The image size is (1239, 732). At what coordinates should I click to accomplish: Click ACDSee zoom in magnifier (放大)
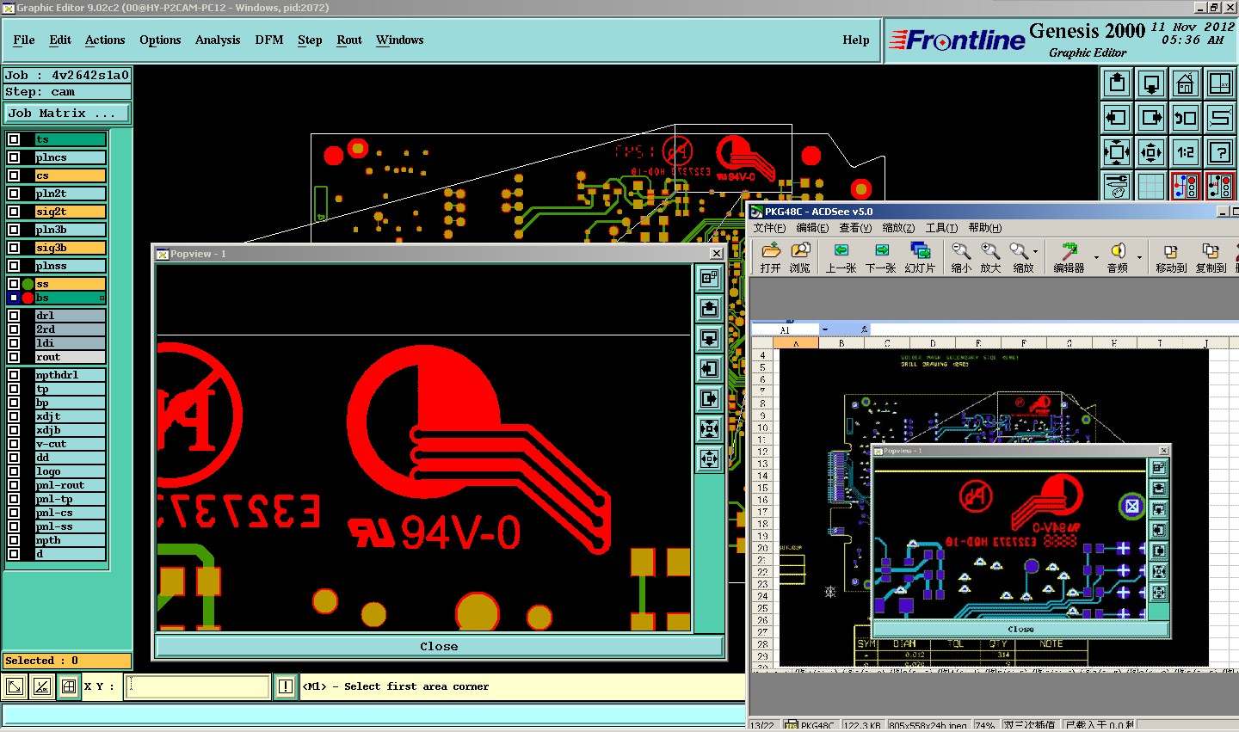tap(990, 257)
